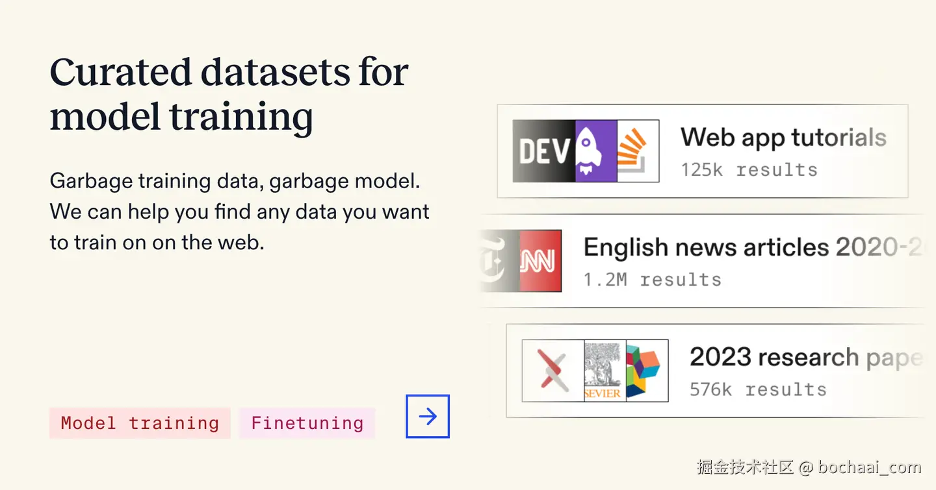Click the red CNN logo

[540, 261]
